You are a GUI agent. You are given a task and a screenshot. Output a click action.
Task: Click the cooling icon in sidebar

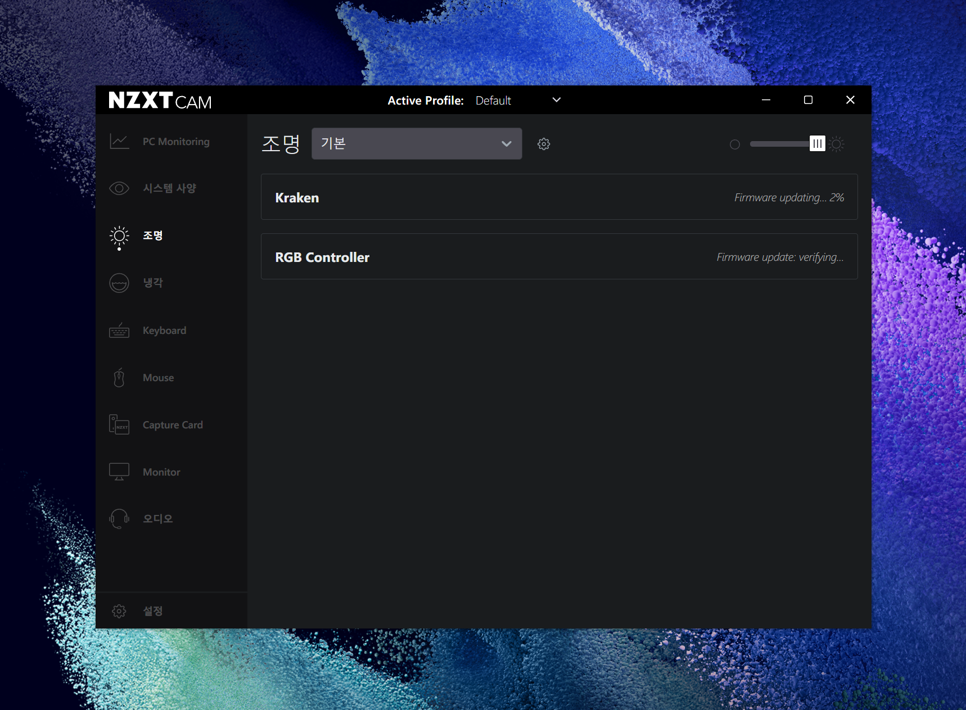click(119, 283)
